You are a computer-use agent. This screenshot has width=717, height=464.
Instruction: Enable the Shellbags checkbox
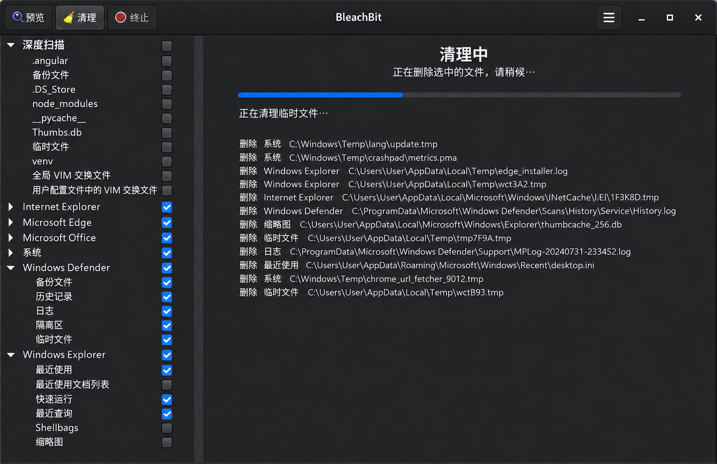[167, 428]
